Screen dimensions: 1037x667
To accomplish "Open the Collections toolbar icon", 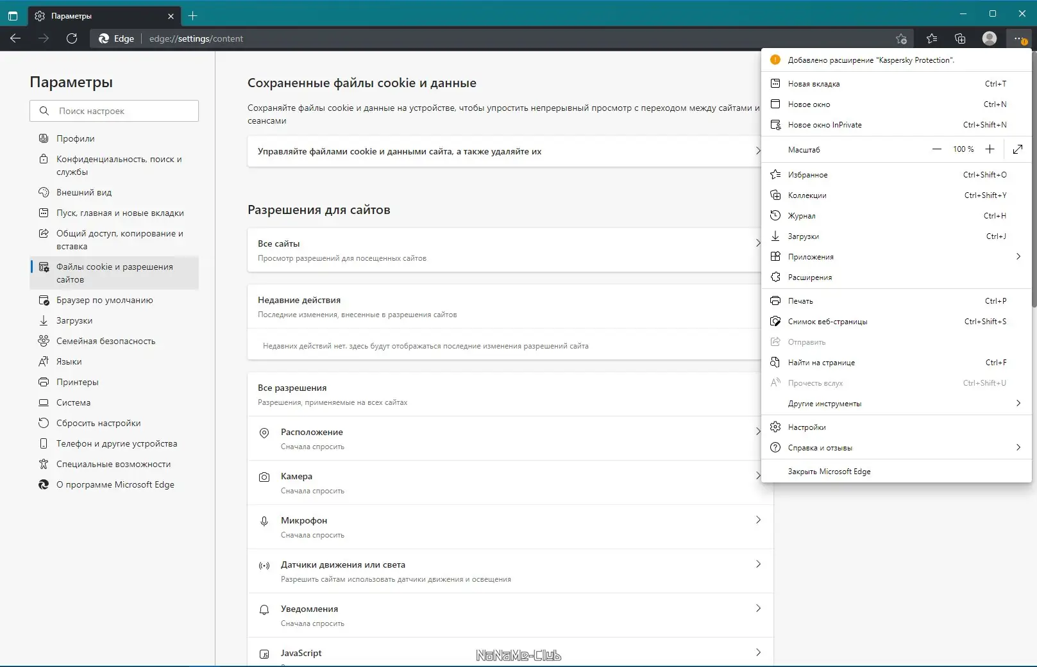I will pos(960,38).
